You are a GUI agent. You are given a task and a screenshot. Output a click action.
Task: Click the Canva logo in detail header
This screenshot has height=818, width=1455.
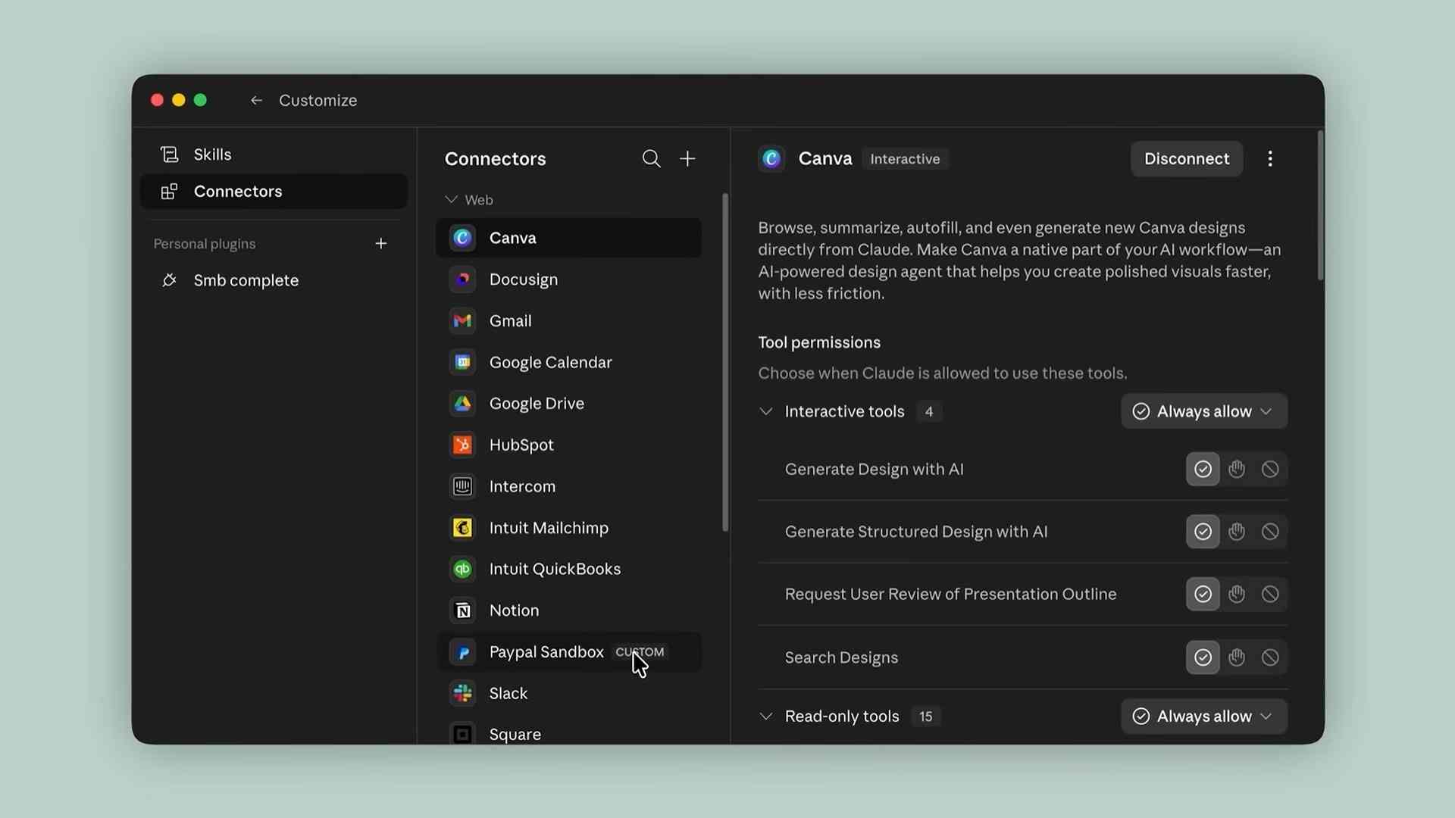click(x=771, y=158)
